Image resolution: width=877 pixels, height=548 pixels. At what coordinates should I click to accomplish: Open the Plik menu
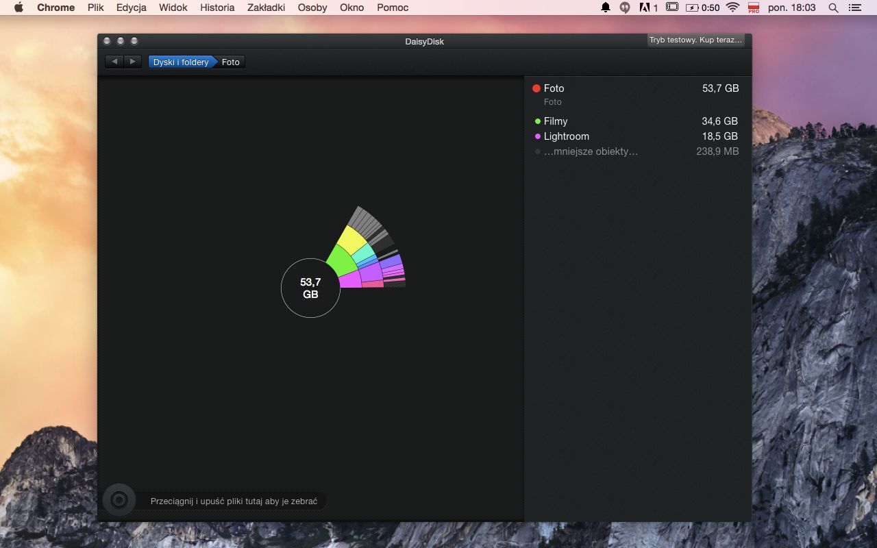pos(95,8)
